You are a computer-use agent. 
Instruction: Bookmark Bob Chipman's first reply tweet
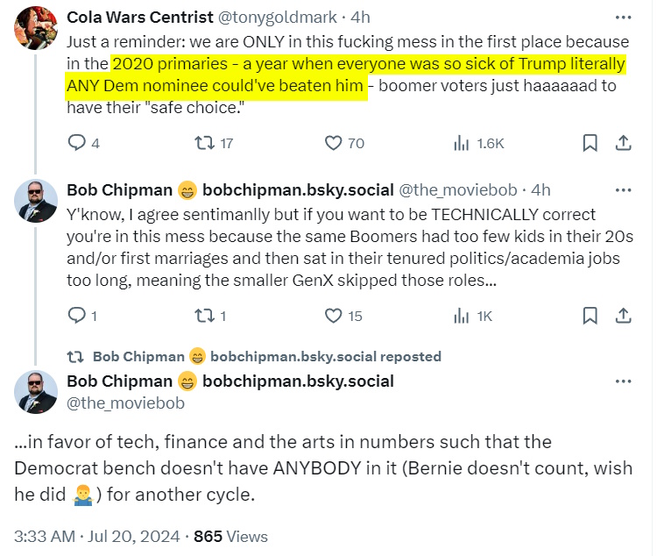[590, 316]
